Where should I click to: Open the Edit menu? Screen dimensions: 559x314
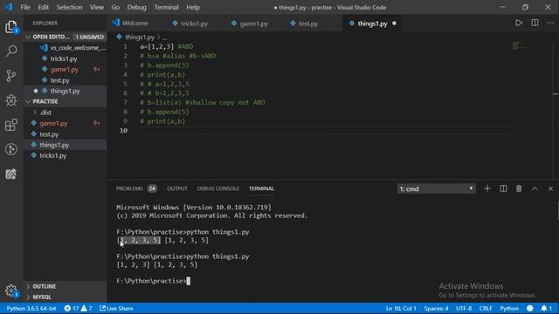(43, 7)
